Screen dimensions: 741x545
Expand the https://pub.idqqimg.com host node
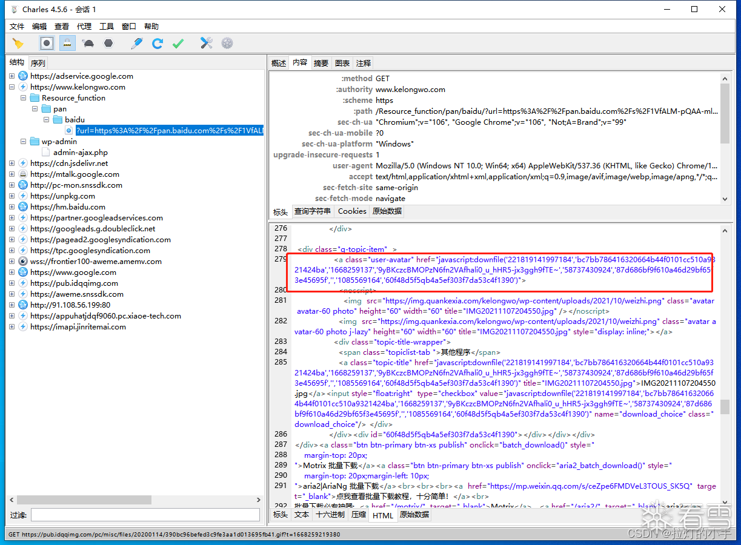coord(12,283)
